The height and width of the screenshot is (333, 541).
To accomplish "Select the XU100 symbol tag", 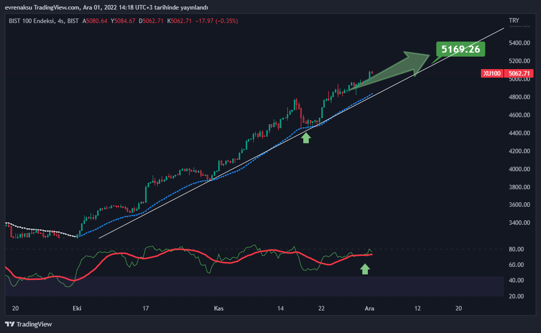I will pyautogui.click(x=492, y=74).
